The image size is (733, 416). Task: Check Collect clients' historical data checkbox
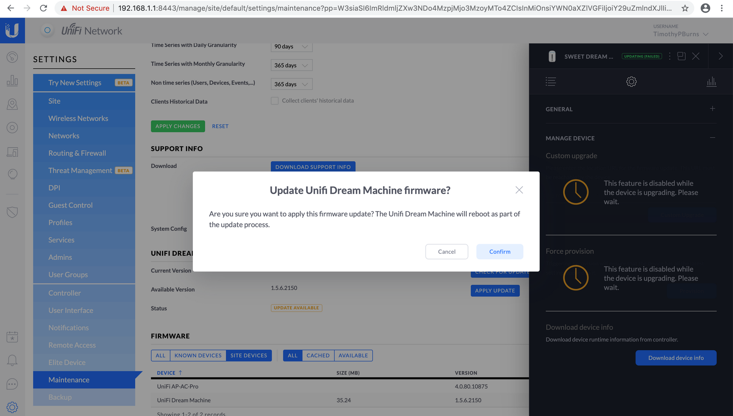pyautogui.click(x=275, y=101)
